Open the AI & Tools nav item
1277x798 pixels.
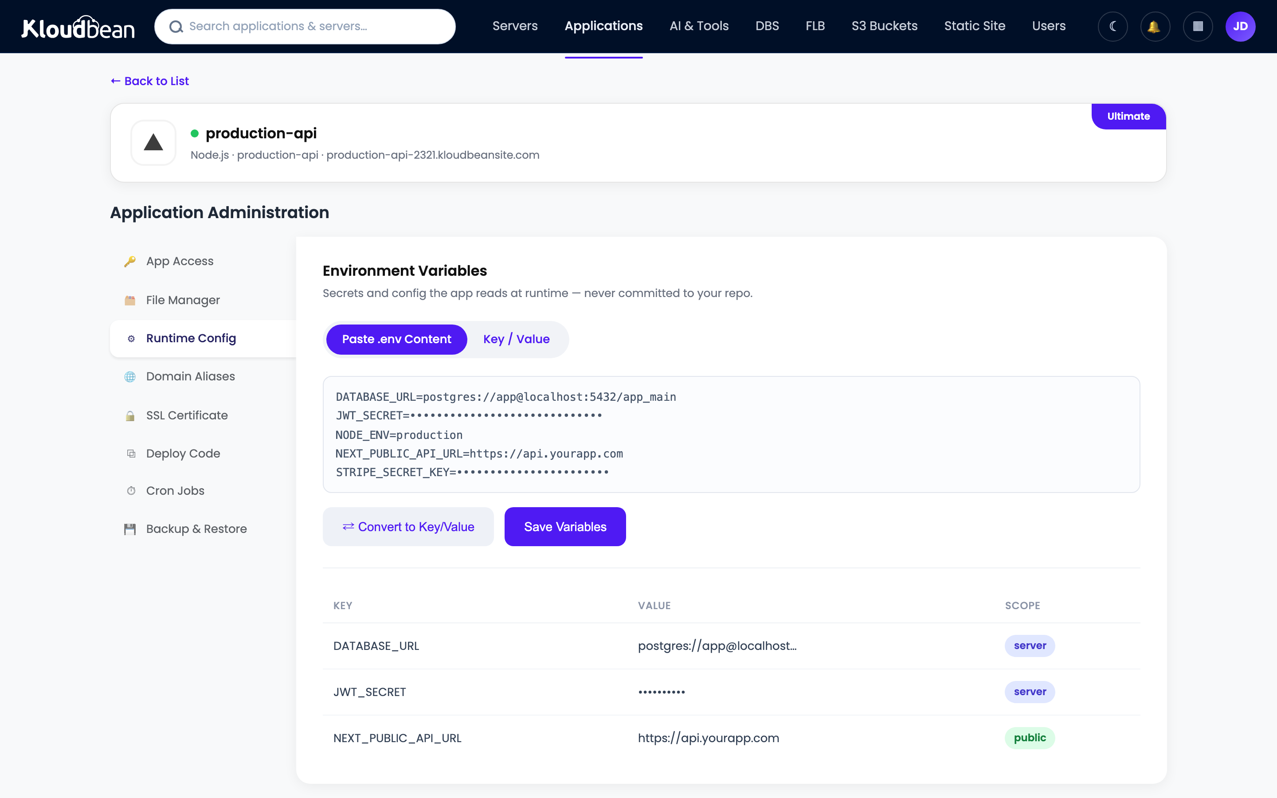pyautogui.click(x=699, y=26)
